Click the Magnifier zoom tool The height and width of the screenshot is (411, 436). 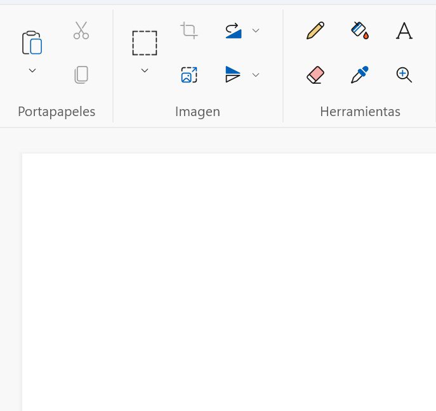point(404,75)
